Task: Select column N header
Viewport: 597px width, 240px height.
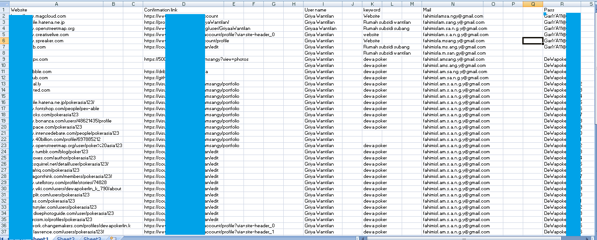Action: (453, 4)
